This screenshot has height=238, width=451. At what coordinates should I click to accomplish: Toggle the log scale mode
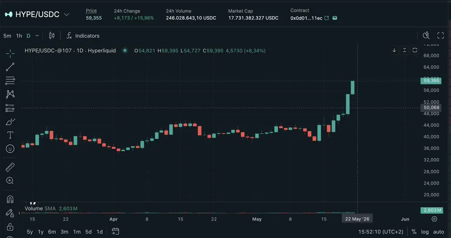pos(425,232)
